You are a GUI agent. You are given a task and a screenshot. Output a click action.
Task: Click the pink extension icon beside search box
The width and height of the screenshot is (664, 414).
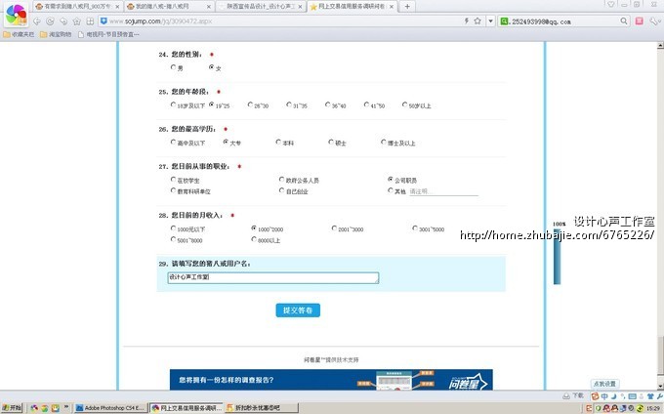point(639,21)
